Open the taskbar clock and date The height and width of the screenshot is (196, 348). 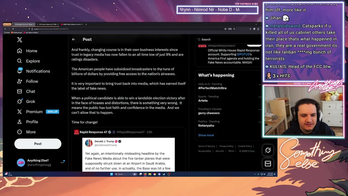click(270, 174)
